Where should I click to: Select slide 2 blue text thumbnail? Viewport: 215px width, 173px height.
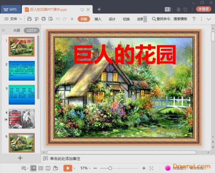pos(22,71)
